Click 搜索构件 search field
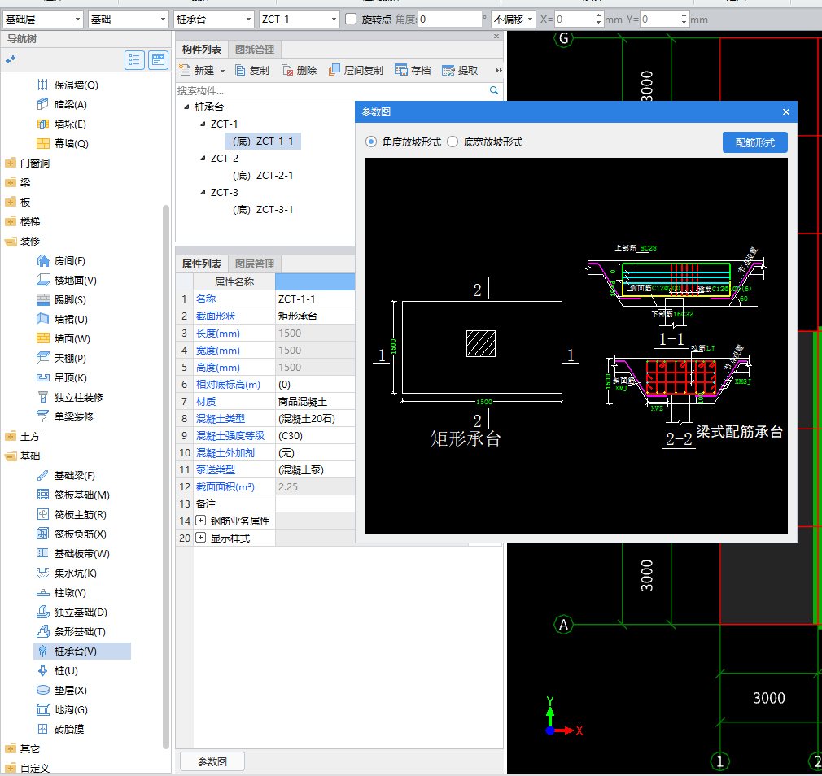822x776 pixels. coord(331,90)
